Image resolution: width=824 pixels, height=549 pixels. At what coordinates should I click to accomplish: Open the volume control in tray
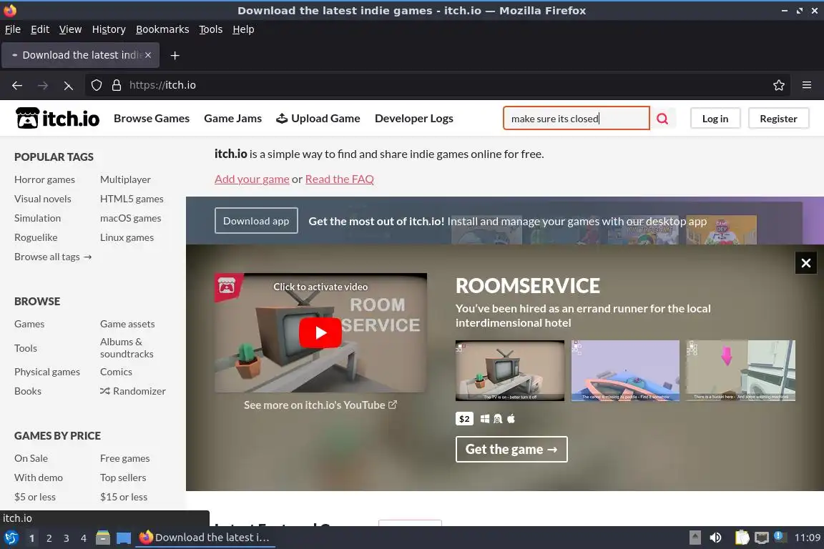715,538
